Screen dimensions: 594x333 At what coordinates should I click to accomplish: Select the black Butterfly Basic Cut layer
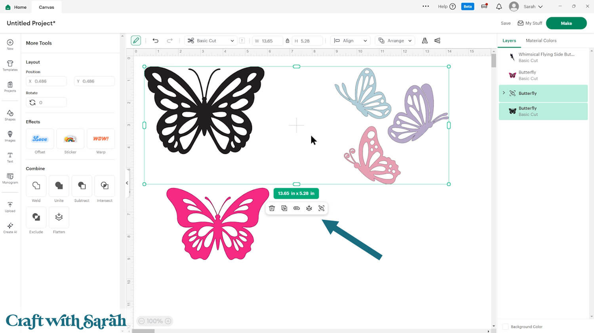coord(543,111)
